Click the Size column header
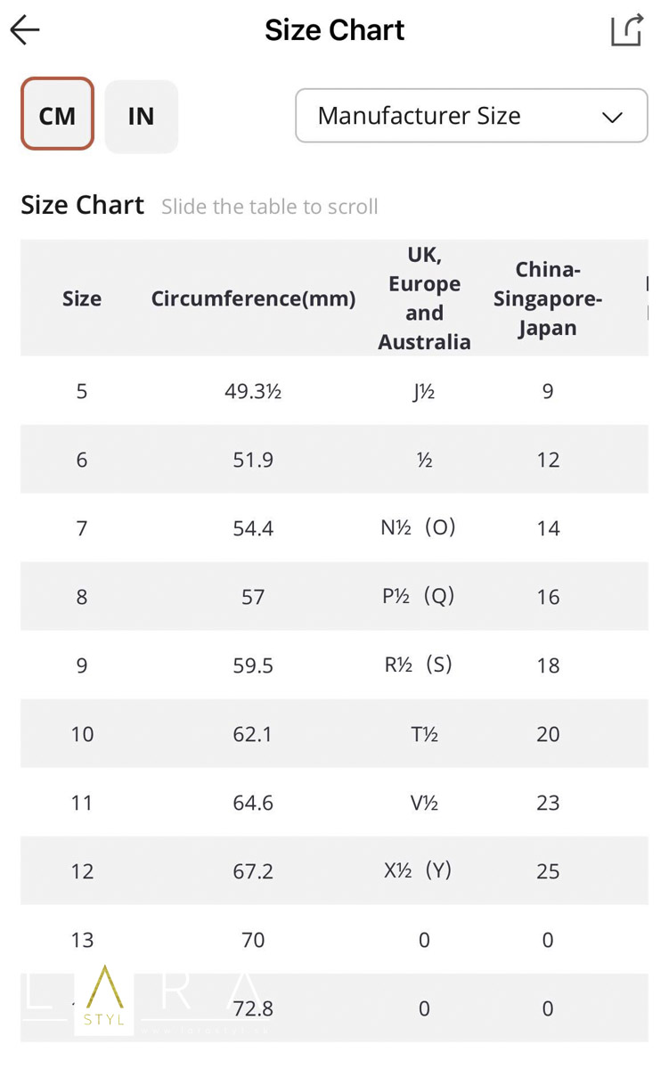This screenshot has width=669, height=1069. (82, 298)
